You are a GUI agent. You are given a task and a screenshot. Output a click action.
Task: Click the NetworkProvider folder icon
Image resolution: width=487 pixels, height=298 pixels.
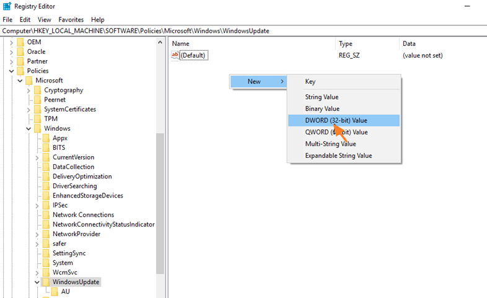[46, 234]
